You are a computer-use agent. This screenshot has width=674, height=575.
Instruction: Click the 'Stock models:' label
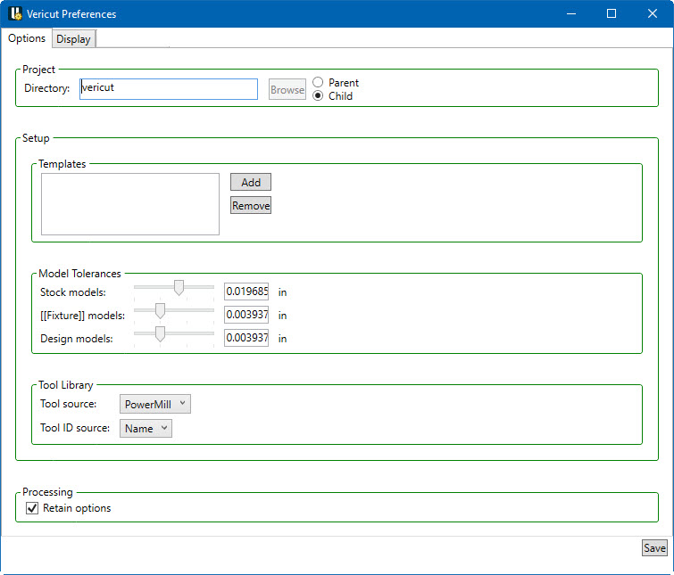[x=72, y=292]
